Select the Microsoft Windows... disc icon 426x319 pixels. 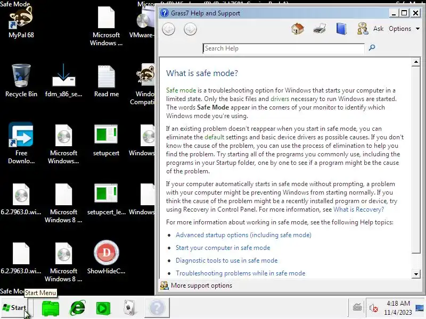[63, 144]
